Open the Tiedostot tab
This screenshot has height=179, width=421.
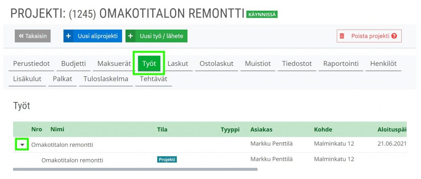coord(297,63)
